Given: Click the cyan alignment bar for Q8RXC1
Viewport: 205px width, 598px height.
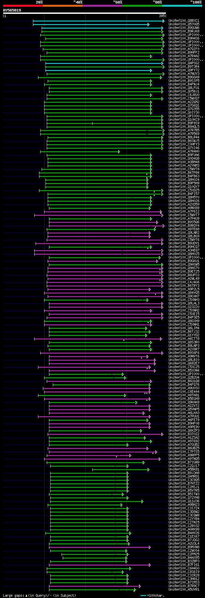Looking at the screenshot, I should pyautogui.click(x=99, y=21).
